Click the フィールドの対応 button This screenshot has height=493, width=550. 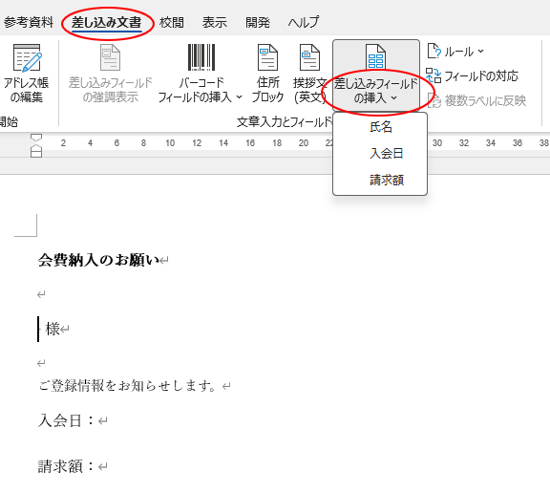click(472, 75)
